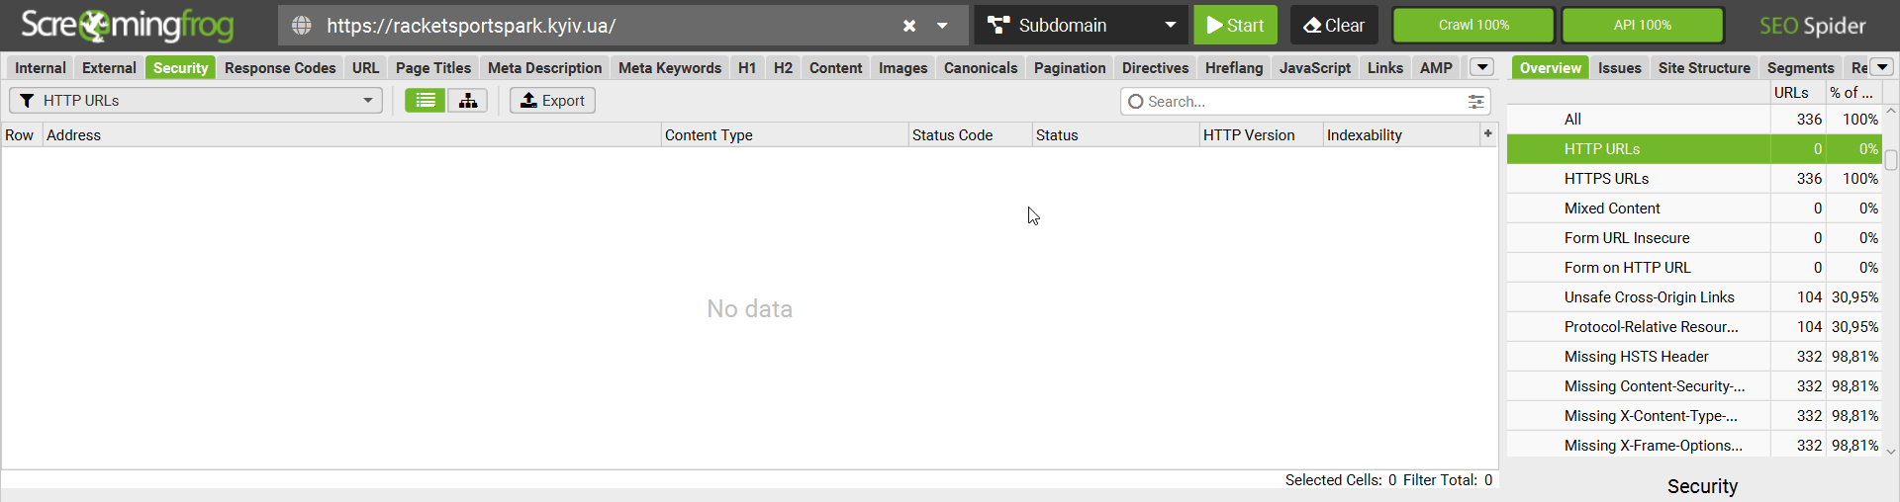Open search options slider icon

1475,102
